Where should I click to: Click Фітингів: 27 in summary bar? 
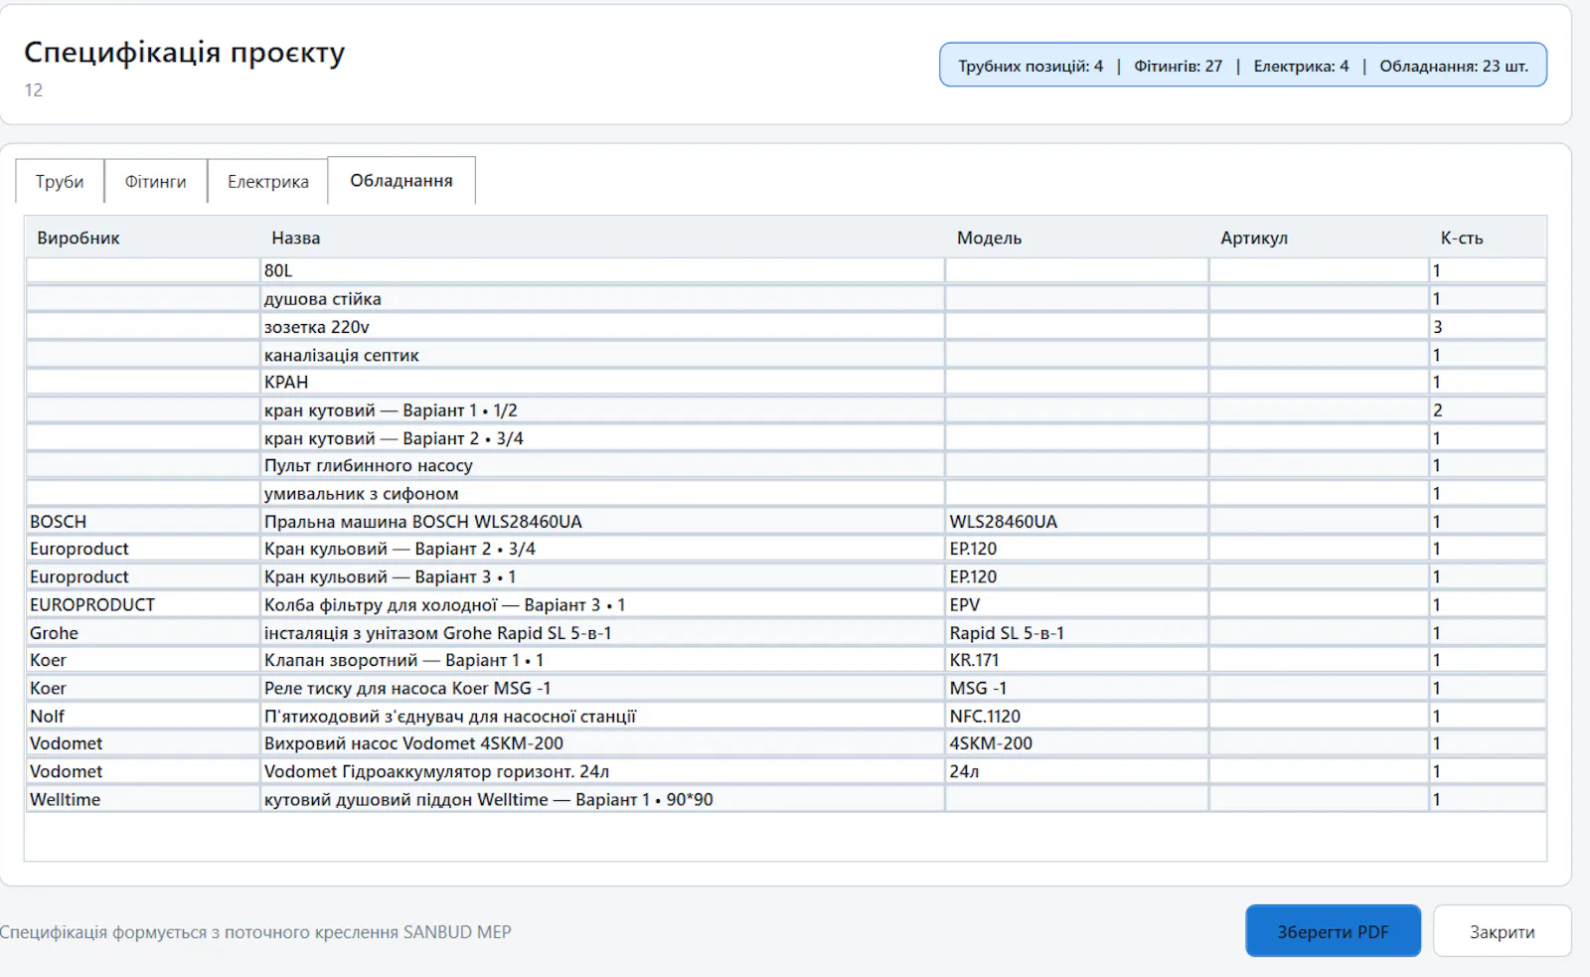(1178, 66)
